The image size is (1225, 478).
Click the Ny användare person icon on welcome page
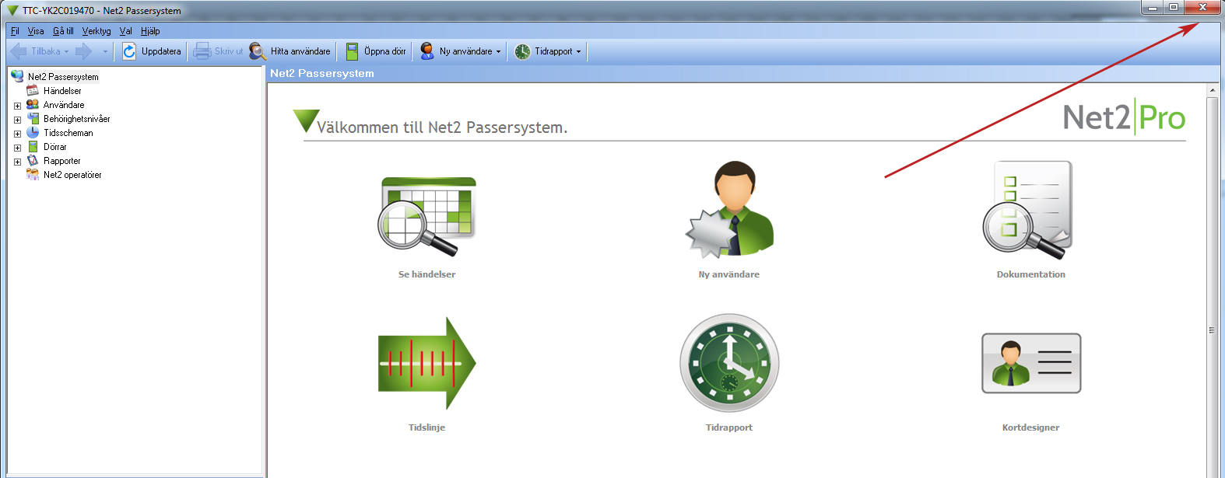[x=729, y=209]
